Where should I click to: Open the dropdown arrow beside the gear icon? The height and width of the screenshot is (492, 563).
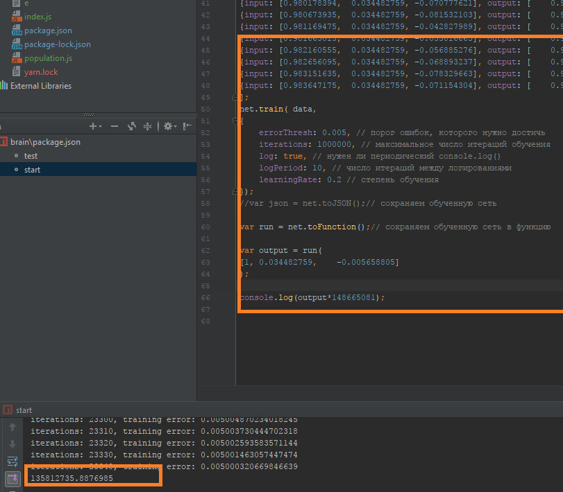click(175, 127)
